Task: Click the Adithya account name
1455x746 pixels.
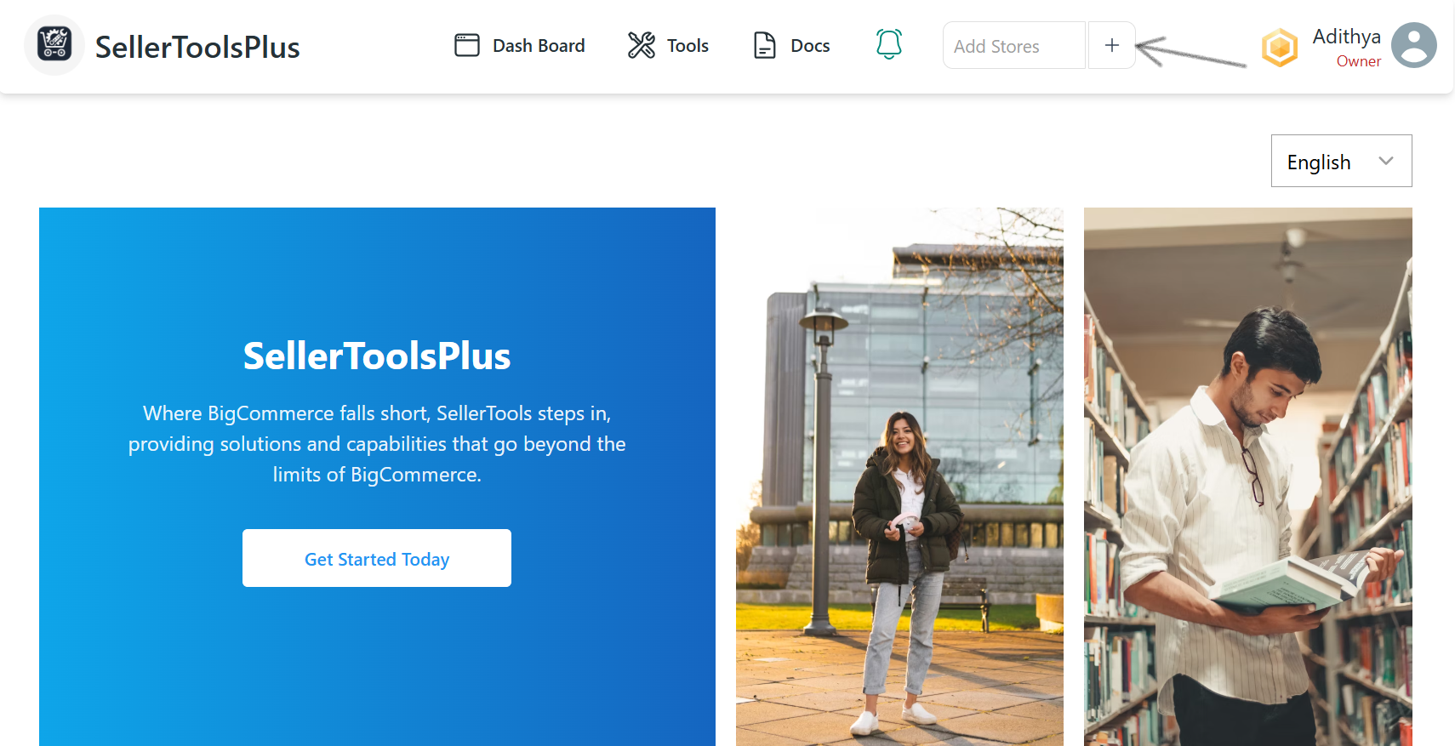Action: click(1346, 37)
